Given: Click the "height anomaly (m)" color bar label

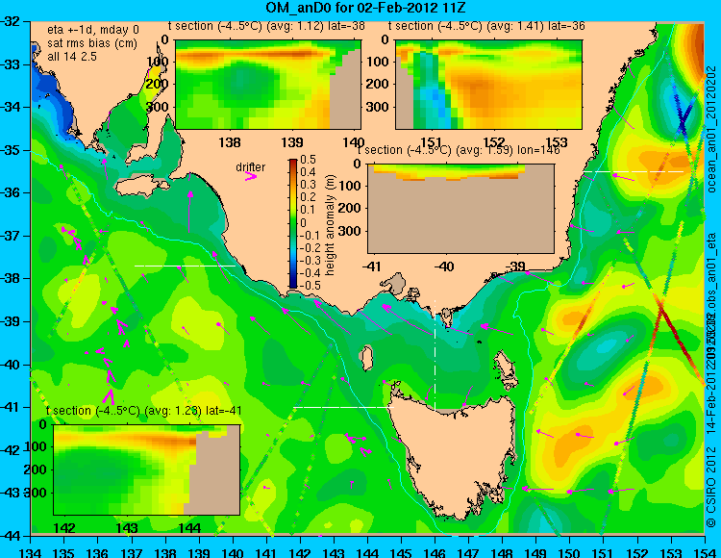Looking at the screenshot, I should [x=329, y=225].
